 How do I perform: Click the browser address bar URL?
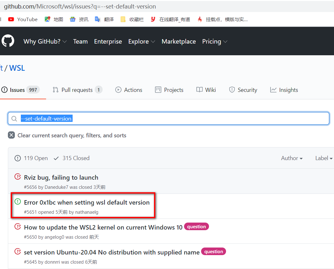point(80,6)
